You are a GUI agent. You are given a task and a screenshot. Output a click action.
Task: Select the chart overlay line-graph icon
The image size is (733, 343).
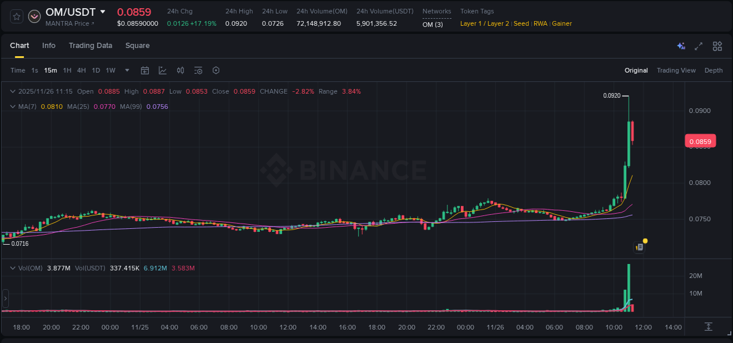click(162, 70)
